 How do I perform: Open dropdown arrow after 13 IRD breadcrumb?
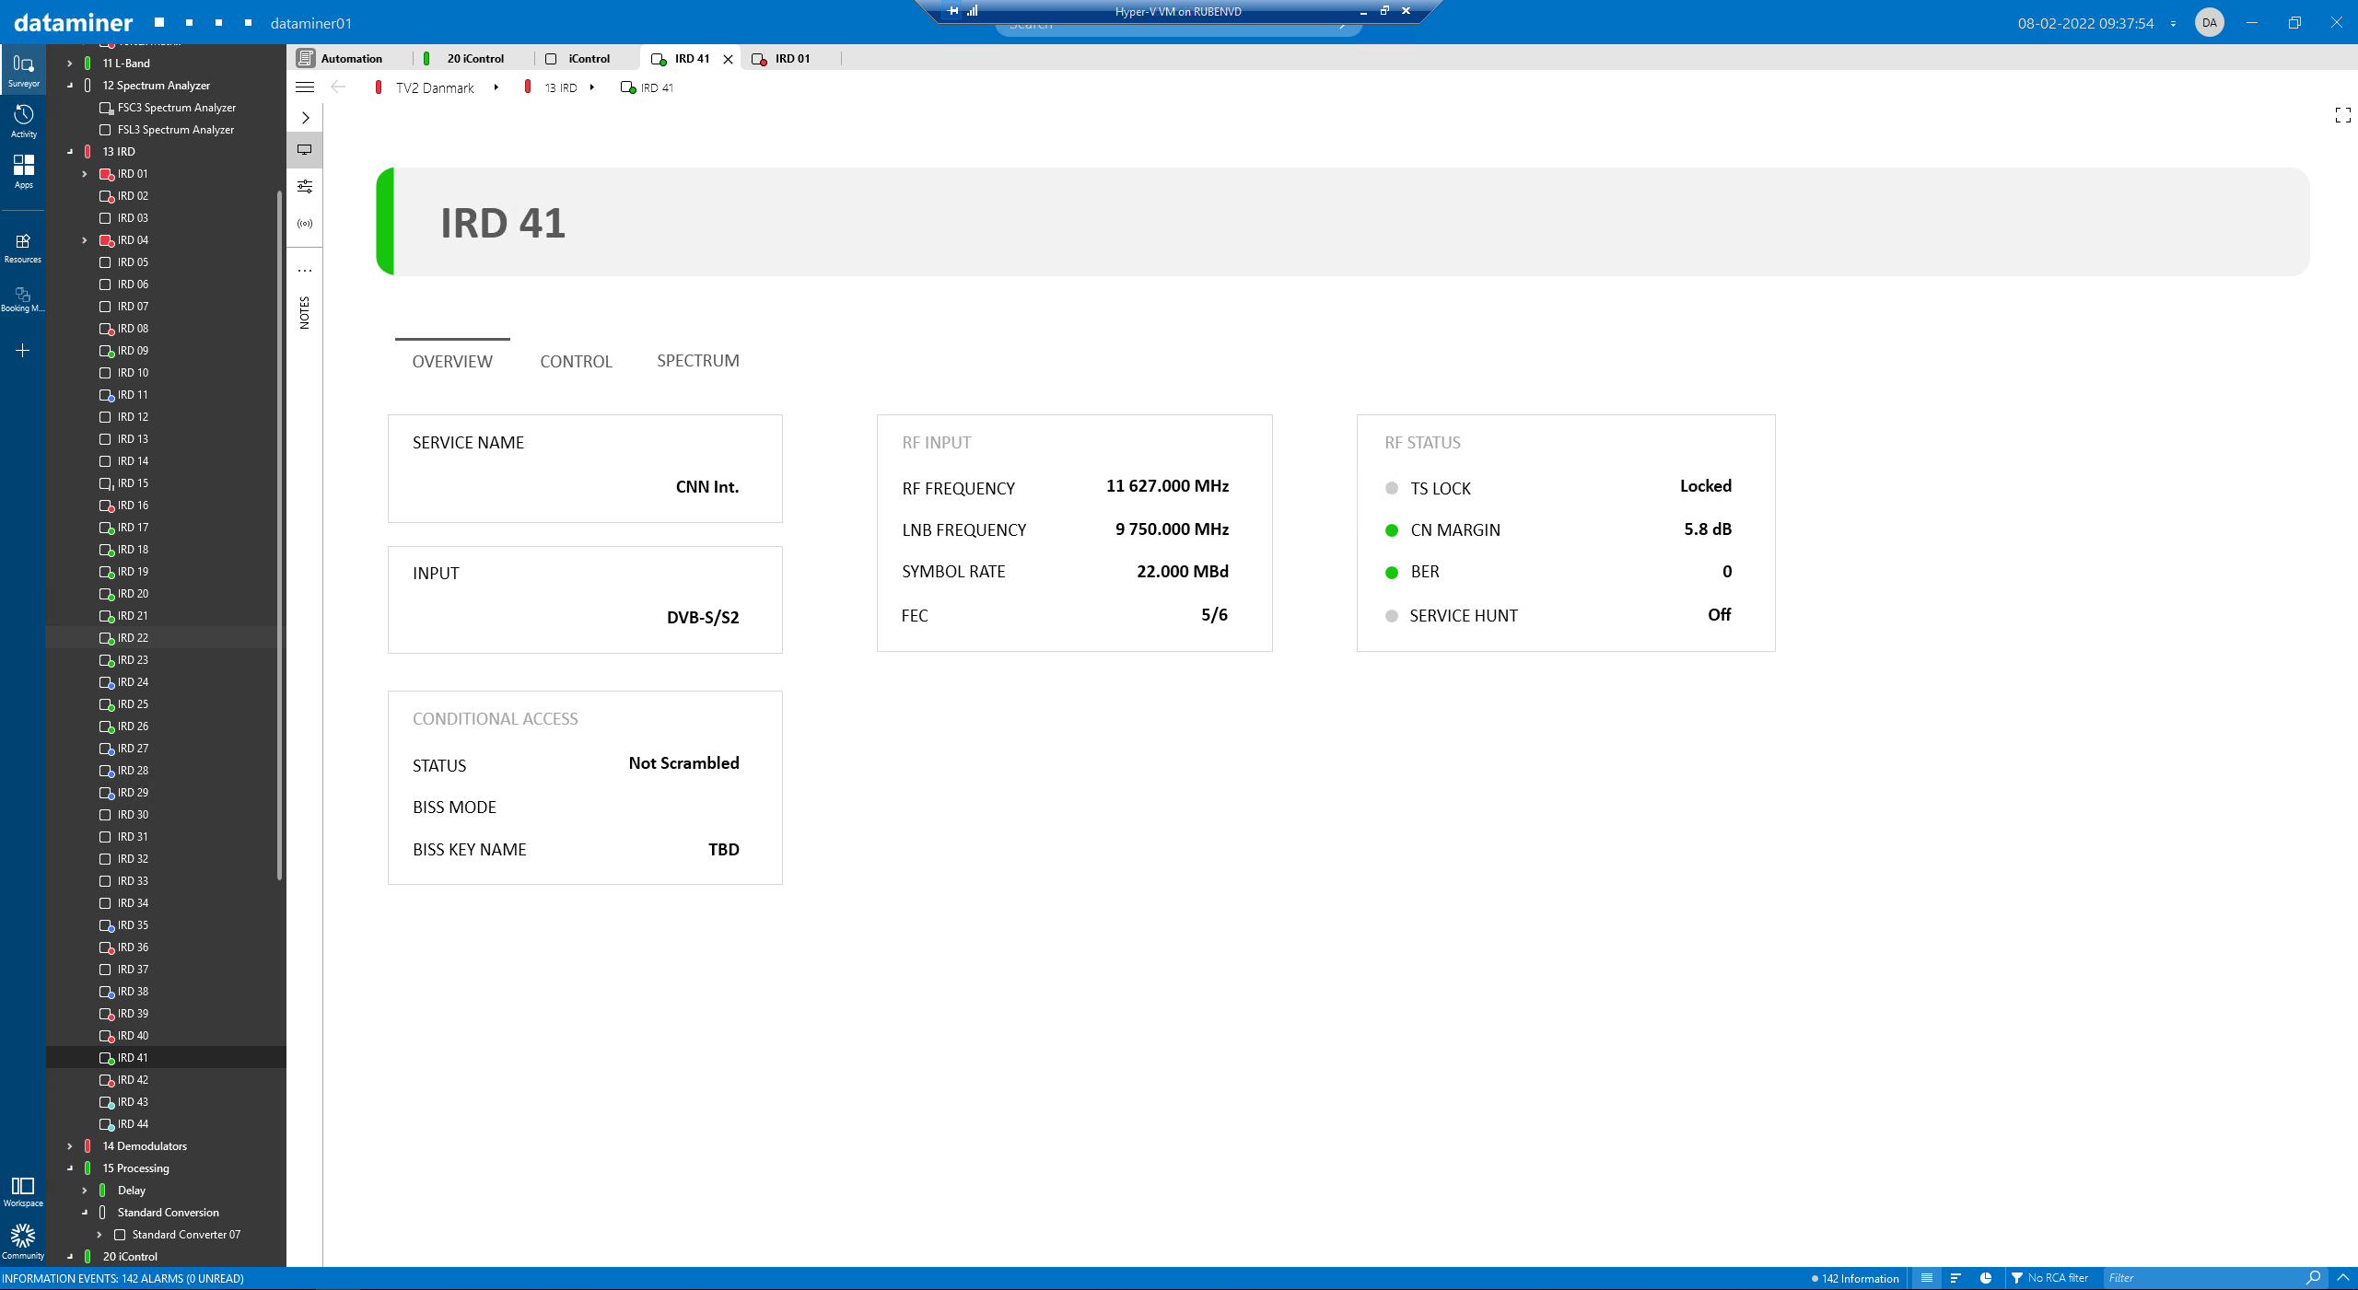[591, 87]
